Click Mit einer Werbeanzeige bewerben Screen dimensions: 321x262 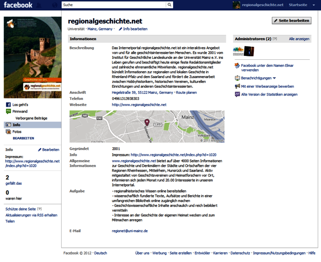point(267,86)
